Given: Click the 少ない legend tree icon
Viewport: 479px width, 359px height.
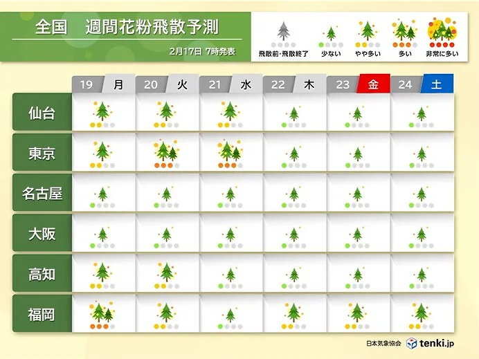Looking at the screenshot, I should click(331, 33).
